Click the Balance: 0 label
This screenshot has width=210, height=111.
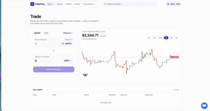[x=69, y=40]
